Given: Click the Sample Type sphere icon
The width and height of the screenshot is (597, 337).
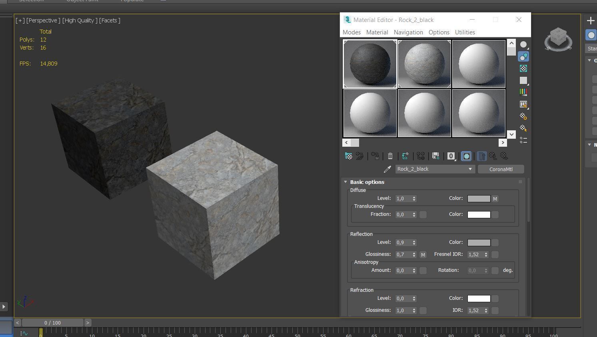Looking at the screenshot, I should [523, 44].
